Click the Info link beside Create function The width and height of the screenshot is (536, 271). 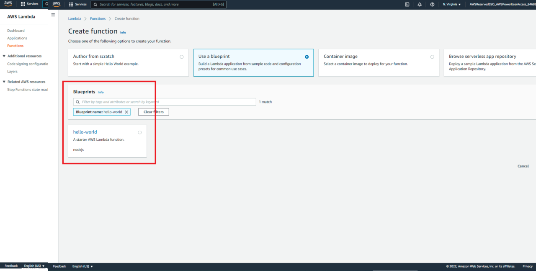(123, 32)
